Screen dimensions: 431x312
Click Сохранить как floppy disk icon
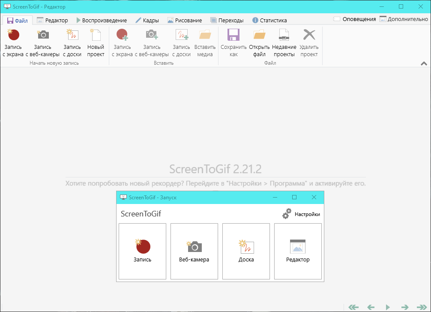tap(233, 35)
